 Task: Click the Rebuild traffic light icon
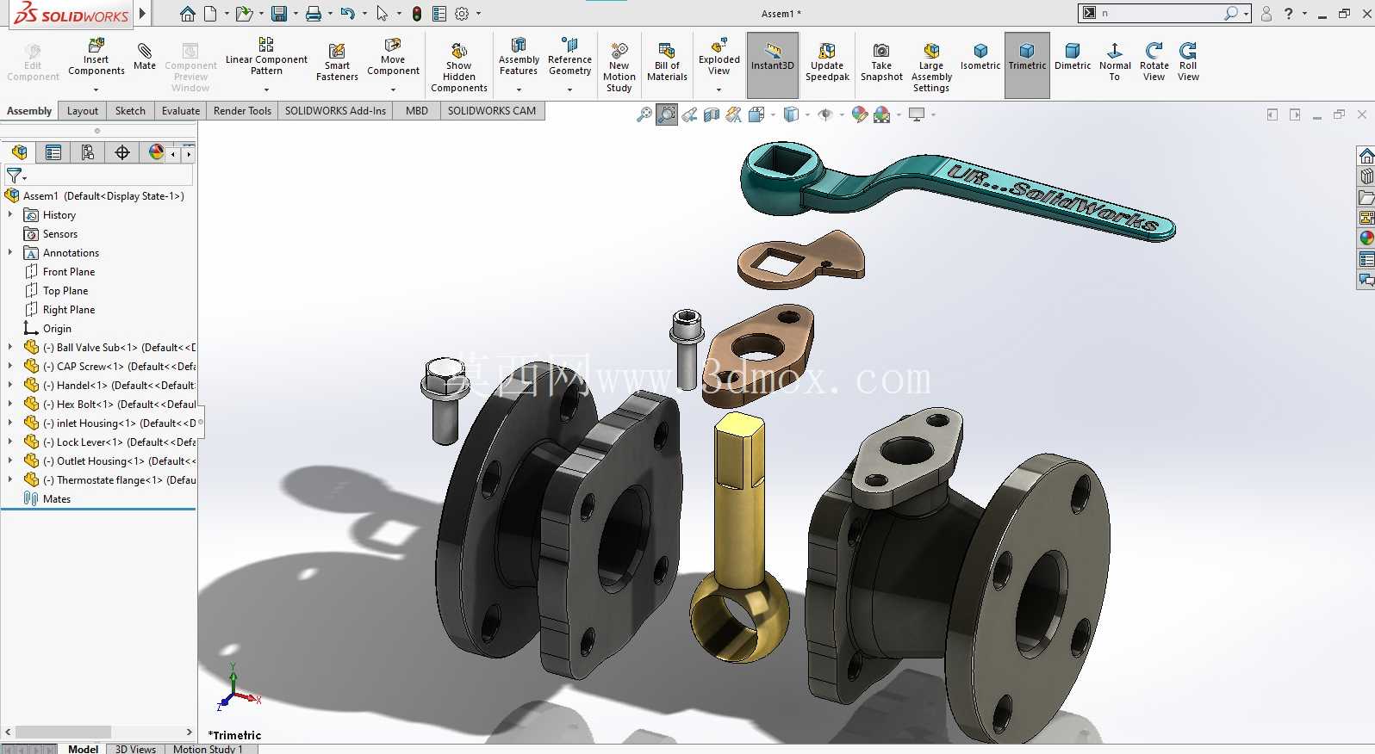417,14
